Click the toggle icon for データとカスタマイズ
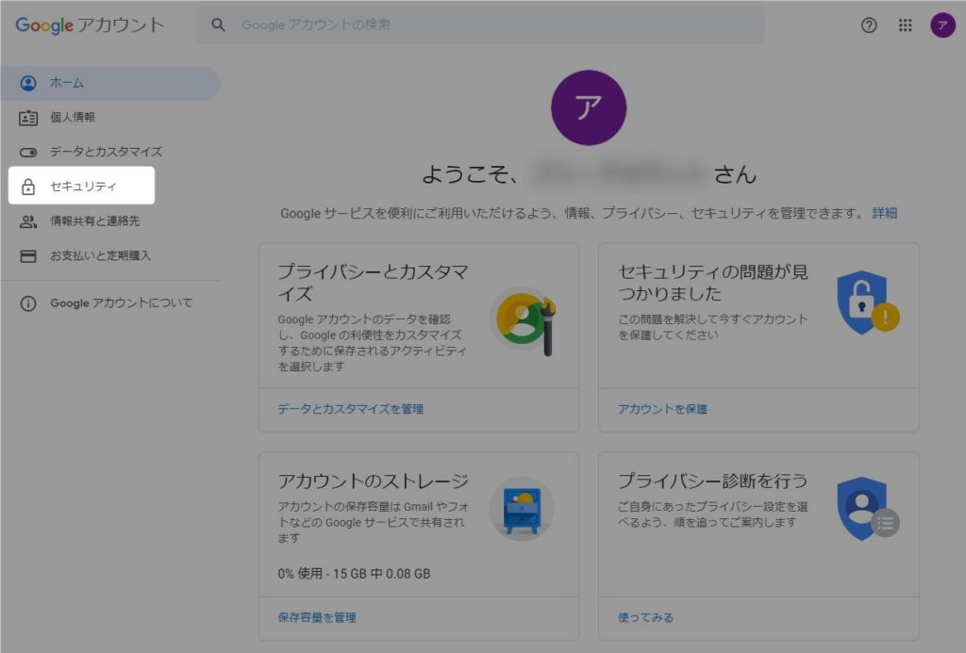This screenshot has width=966, height=653. (28, 152)
